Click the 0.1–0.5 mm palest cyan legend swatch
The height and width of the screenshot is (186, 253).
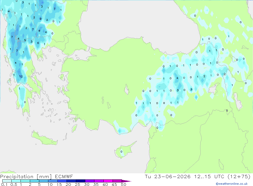tap(7, 181)
